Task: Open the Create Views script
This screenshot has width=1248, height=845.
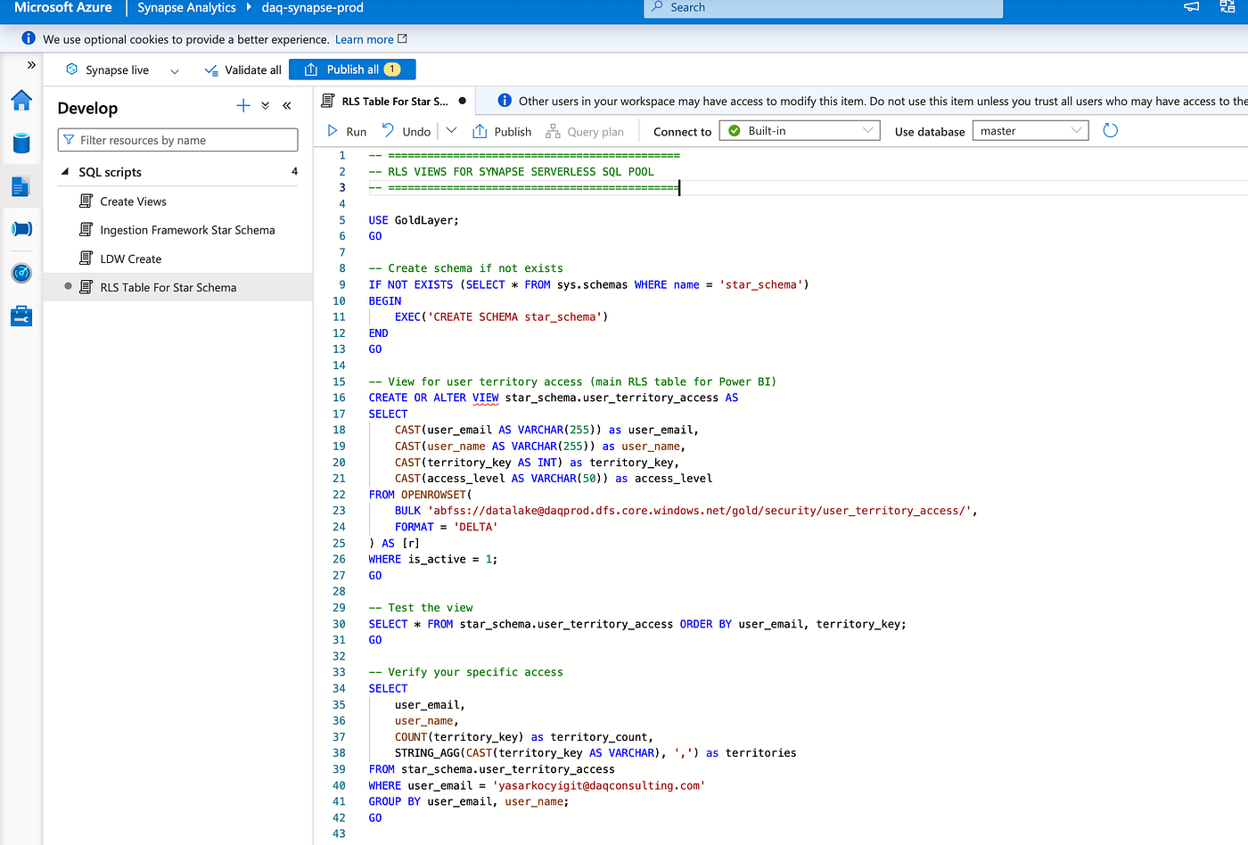Action: click(x=133, y=201)
